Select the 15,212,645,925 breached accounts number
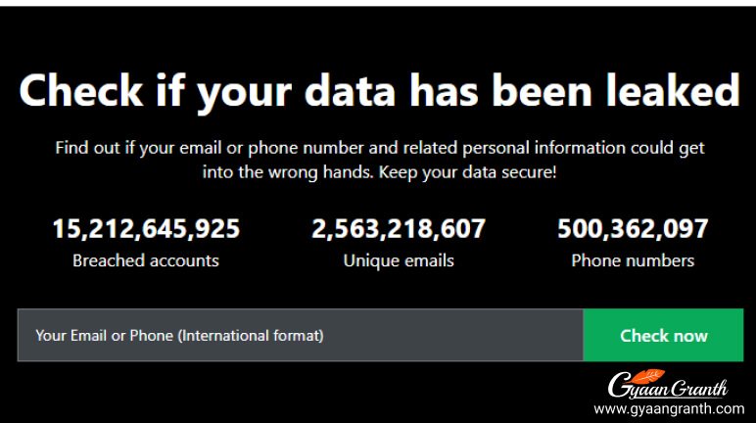This screenshot has width=756, height=423. coord(146,229)
